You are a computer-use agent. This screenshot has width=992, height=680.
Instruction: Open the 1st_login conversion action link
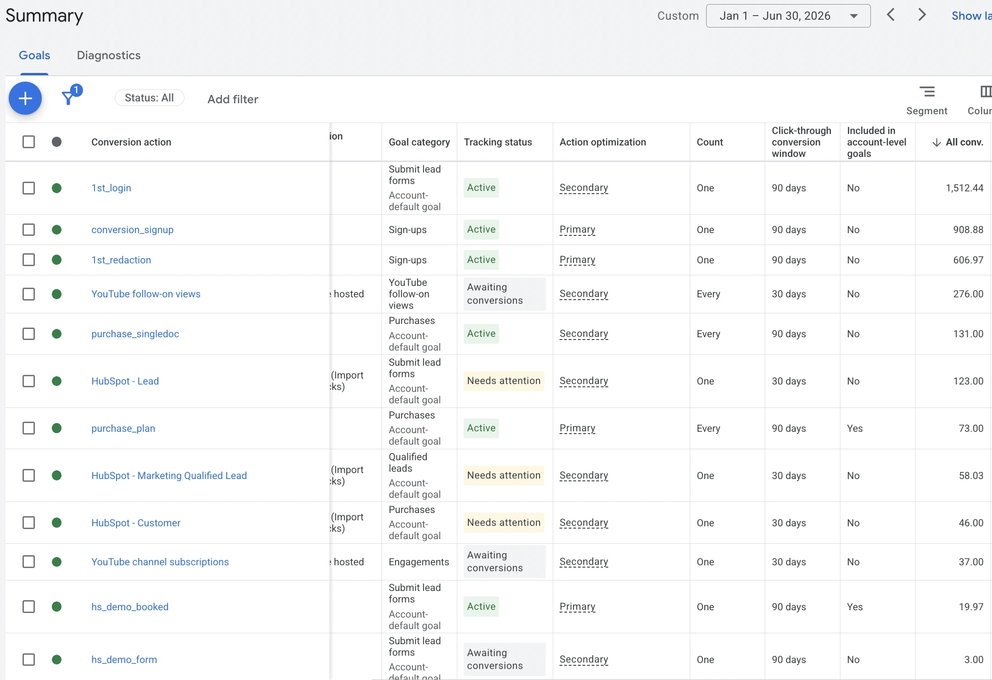[111, 188]
